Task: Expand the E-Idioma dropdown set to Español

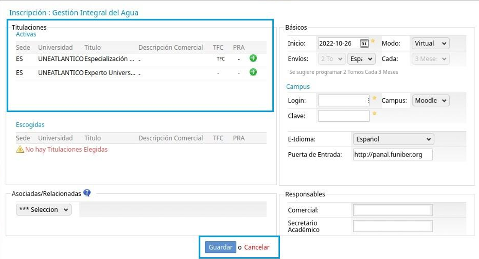Action: (x=393, y=139)
